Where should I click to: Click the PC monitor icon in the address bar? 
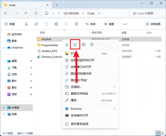click(x=46, y=13)
